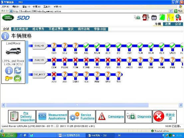Click 关闭会话 close session button

click(x=165, y=116)
